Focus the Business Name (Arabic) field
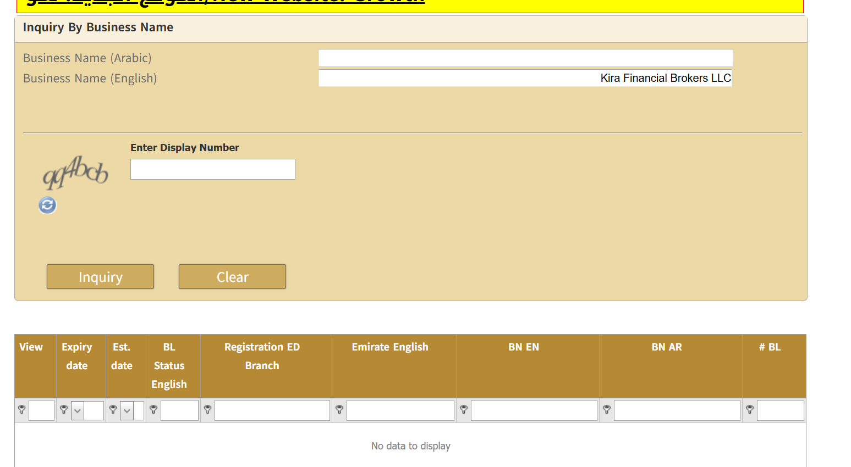The height and width of the screenshot is (467, 851). click(x=526, y=58)
